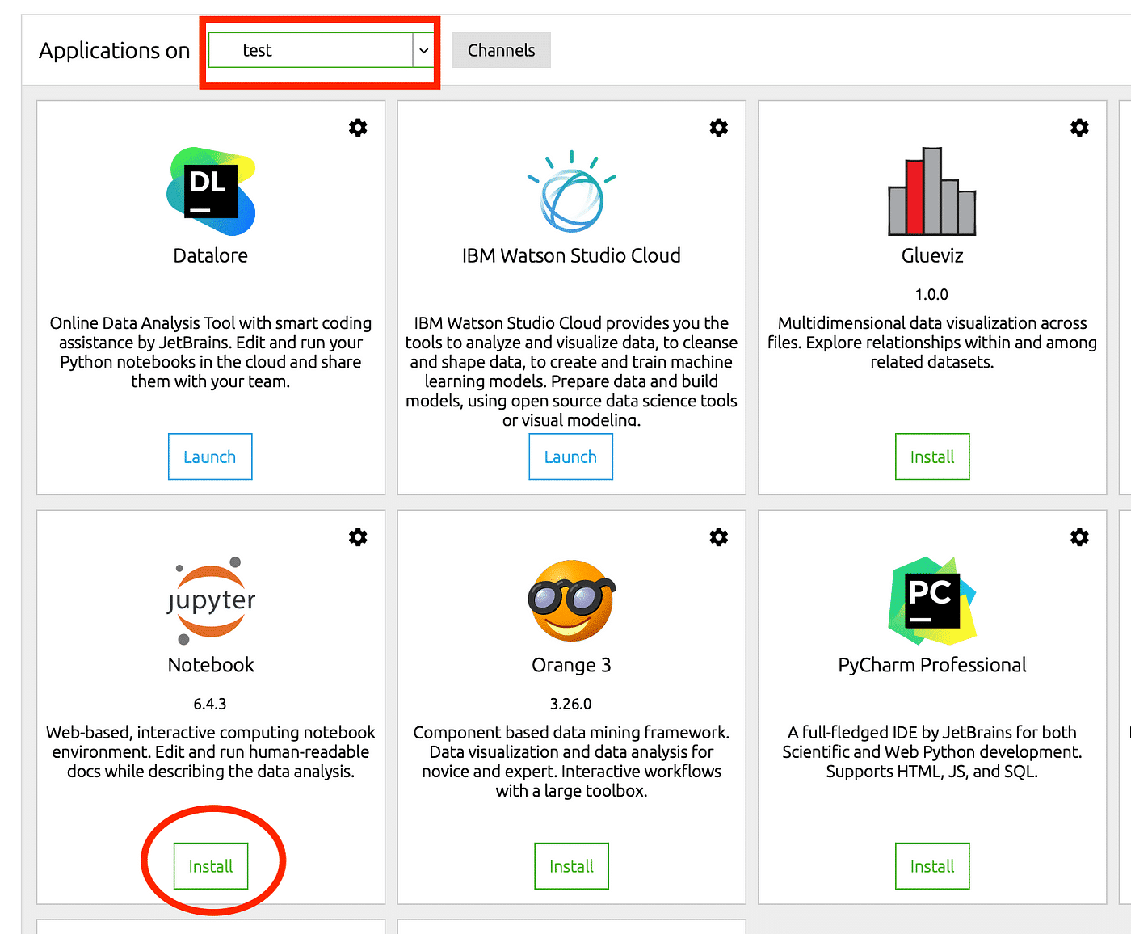Viewport: 1131px width, 934px height.
Task: Open Jupyter Notebook card gear menu
Action: 358,537
